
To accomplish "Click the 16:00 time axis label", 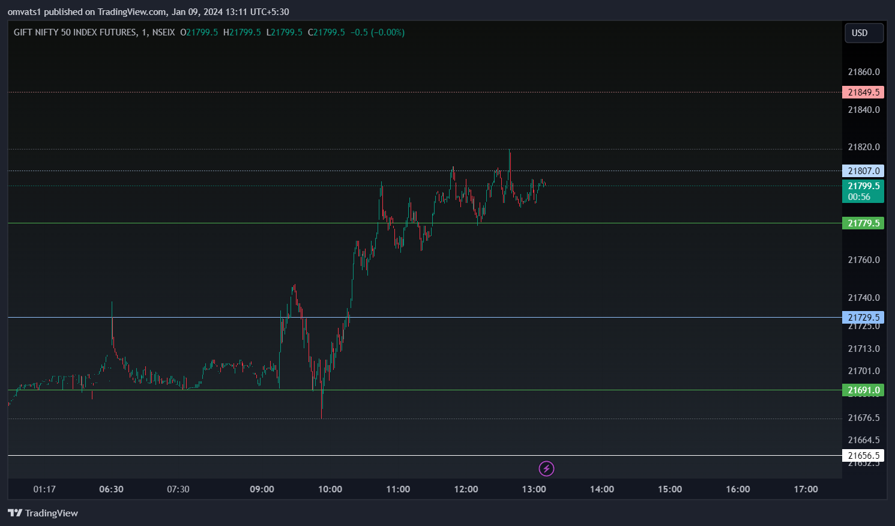I will tap(738, 489).
